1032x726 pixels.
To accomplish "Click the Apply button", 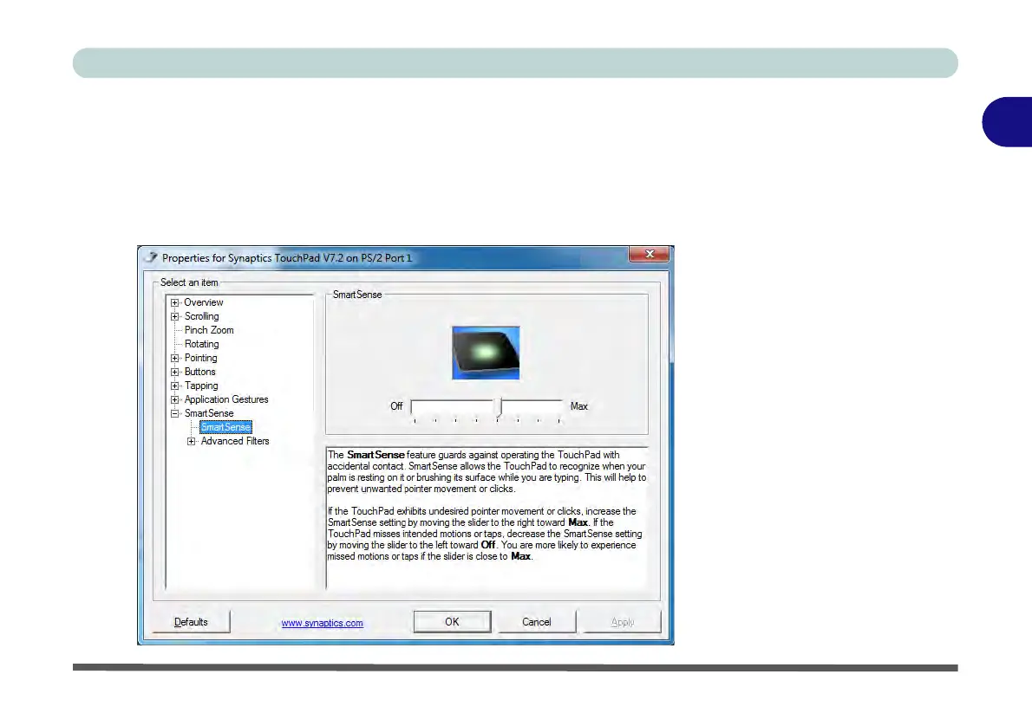I will point(622,622).
